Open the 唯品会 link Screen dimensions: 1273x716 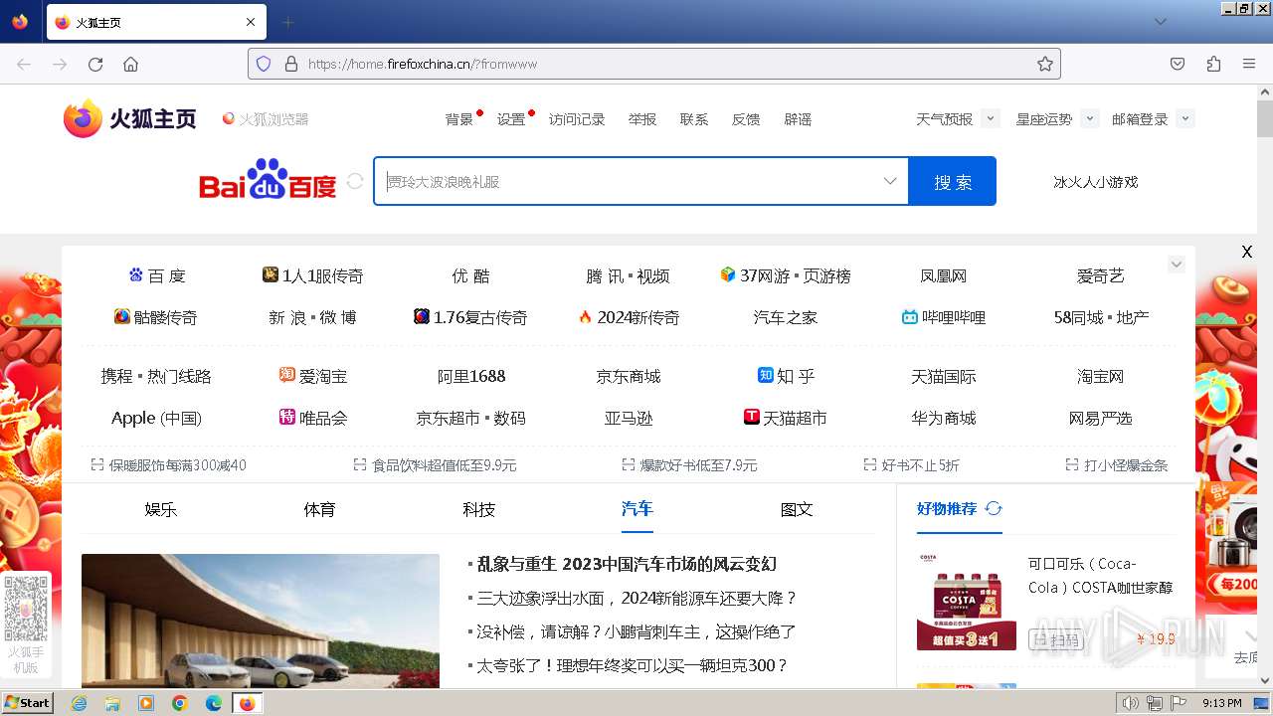(x=313, y=418)
